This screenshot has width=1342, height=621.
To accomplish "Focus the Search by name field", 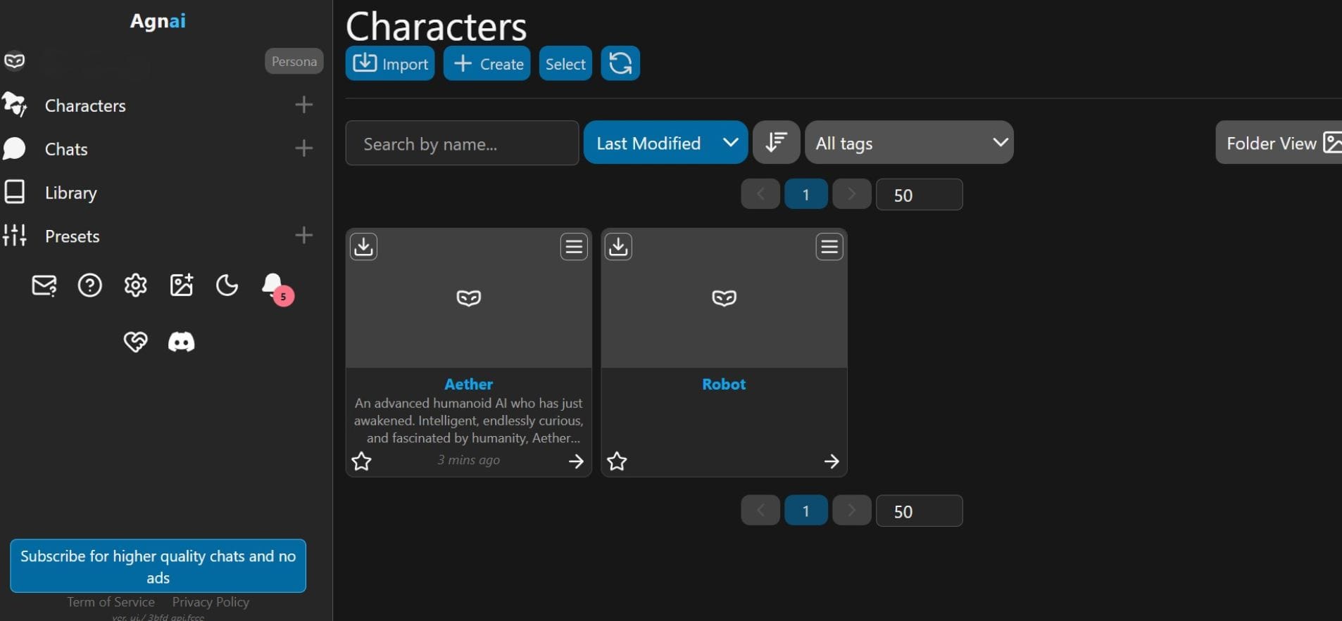I will 462,143.
